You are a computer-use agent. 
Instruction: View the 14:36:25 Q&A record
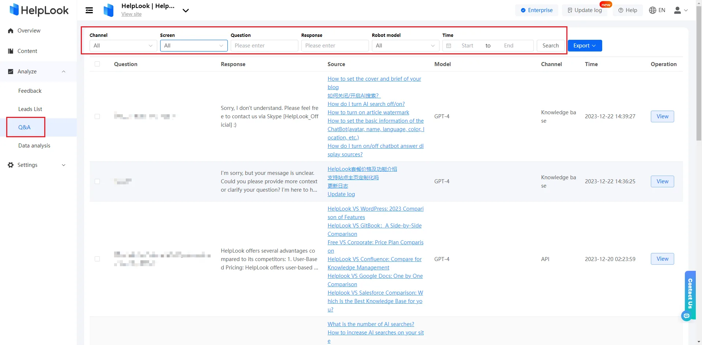(x=663, y=181)
